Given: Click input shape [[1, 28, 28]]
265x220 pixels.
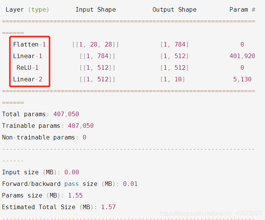Looking at the screenshot, I should click(x=95, y=44).
